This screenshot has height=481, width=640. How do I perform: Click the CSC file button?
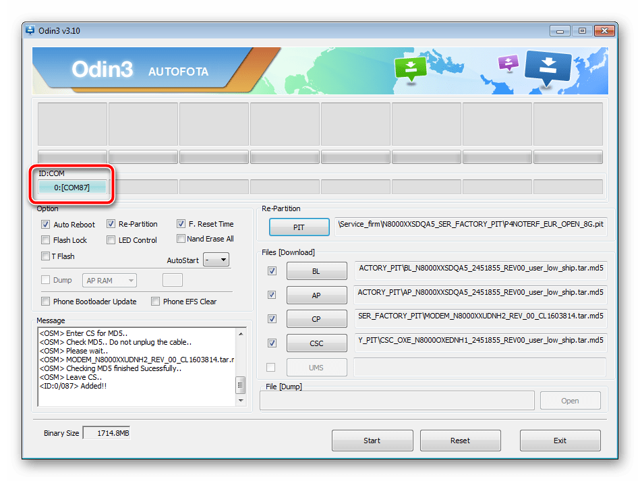coord(317,343)
